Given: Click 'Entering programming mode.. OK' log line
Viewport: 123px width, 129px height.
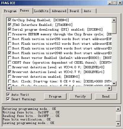Looking at the screenshot, I should coord(29,109).
